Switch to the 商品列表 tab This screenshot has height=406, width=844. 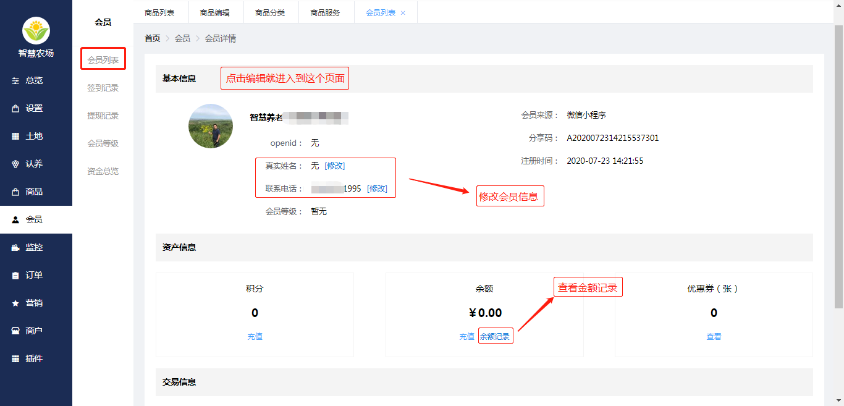[x=160, y=12]
